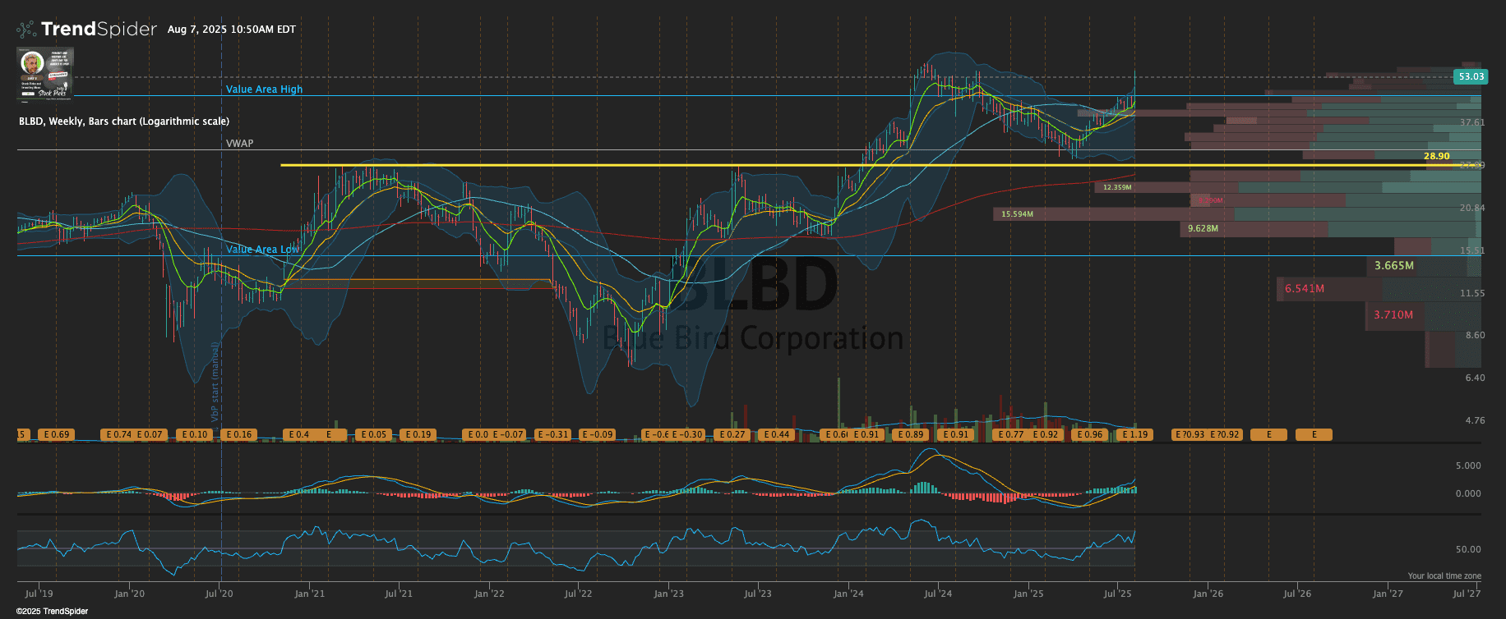
Task: Open the estimated E ?0.93 earnings marker
Action: (x=1190, y=434)
